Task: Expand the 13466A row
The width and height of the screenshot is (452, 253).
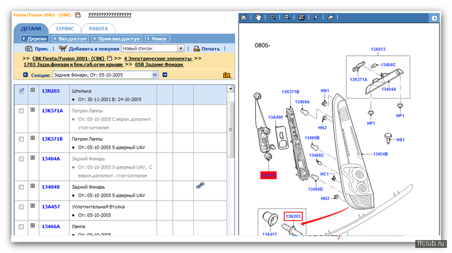Action: pos(33,226)
